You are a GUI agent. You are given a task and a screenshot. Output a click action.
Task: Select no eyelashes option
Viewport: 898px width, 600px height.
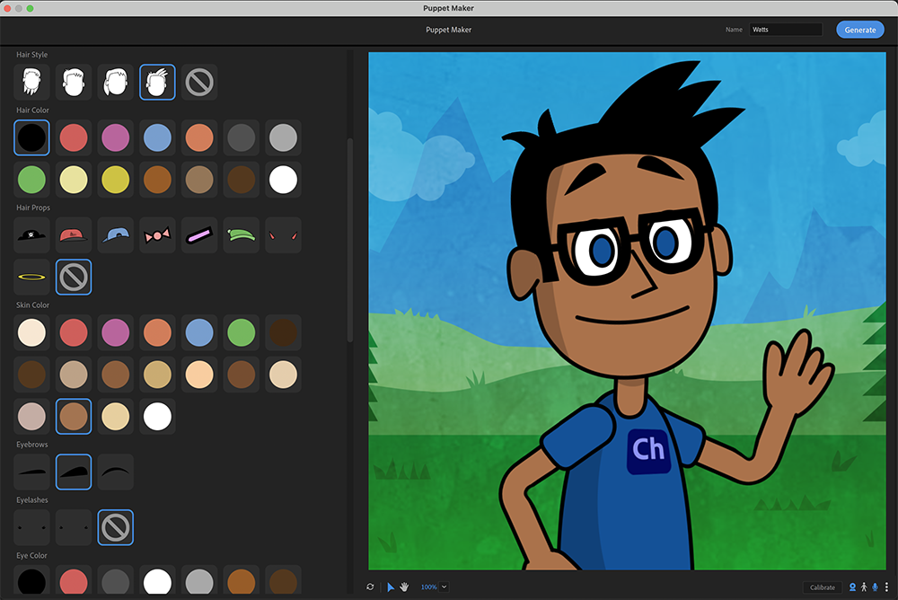tap(115, 527)
